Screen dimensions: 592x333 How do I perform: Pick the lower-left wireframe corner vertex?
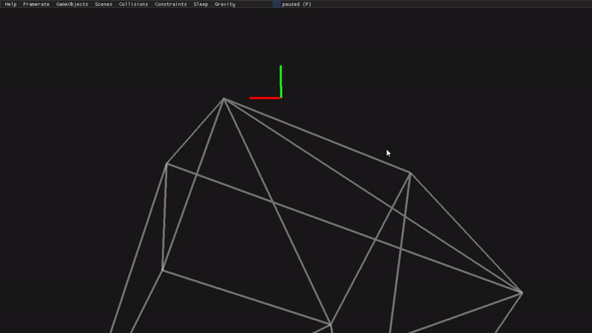pos(163,270)
